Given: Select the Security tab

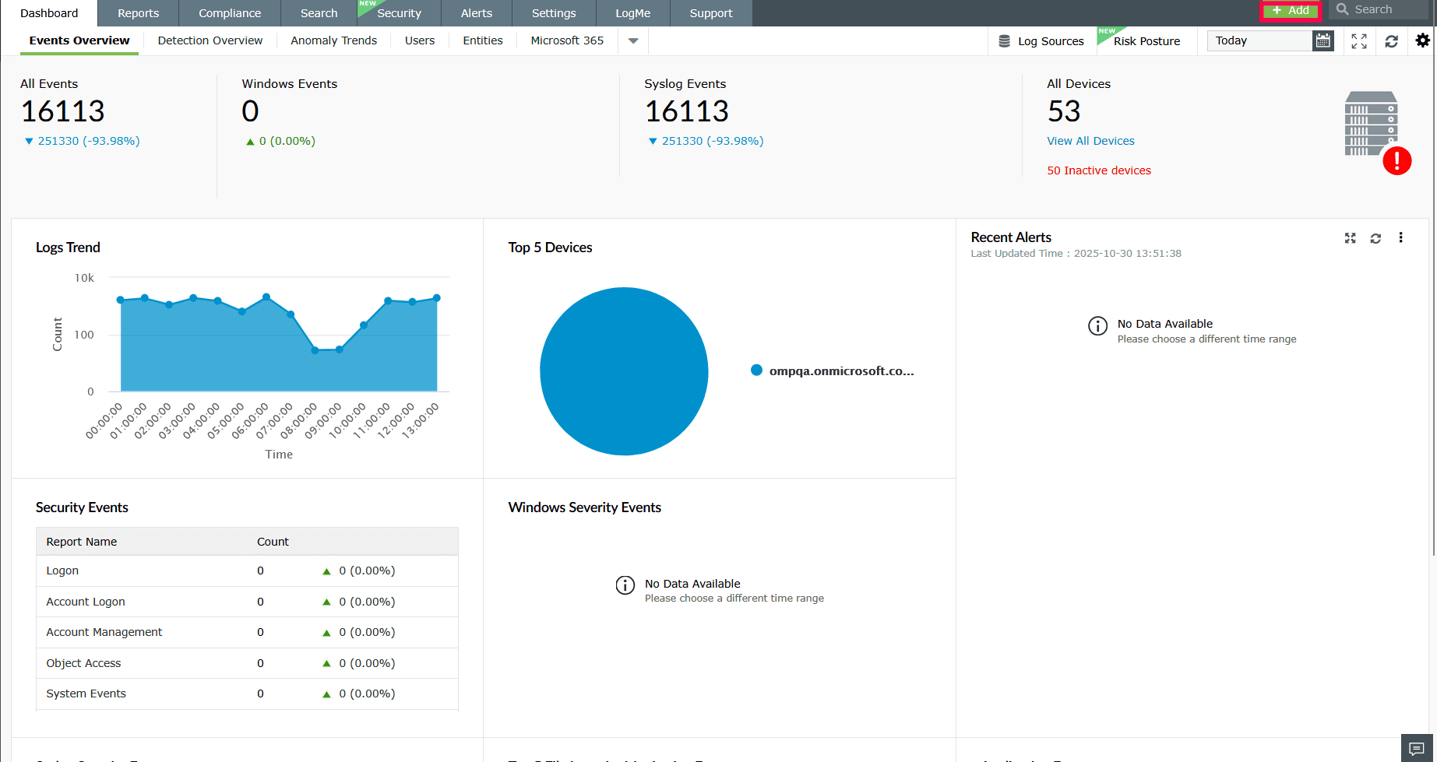Looking at the screenshot, I should pyautogui.click(x=399, y=13).
